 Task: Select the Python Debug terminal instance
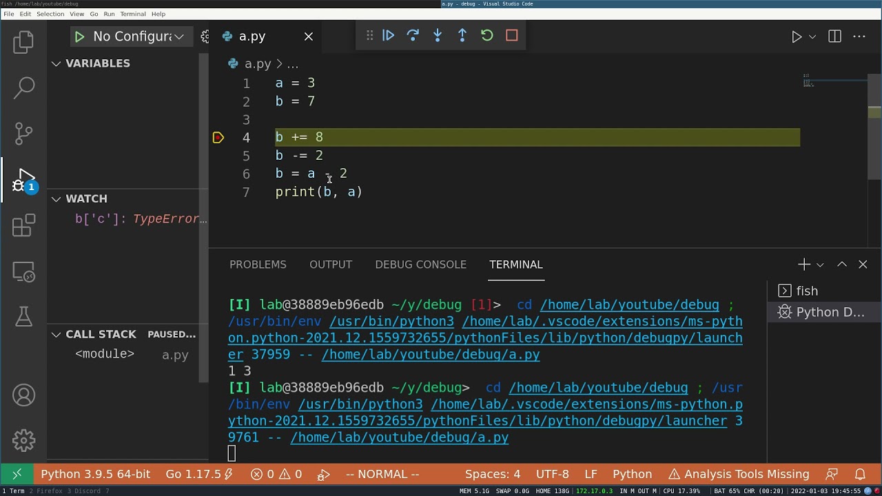pyautogui.click(x=823, y=312)
